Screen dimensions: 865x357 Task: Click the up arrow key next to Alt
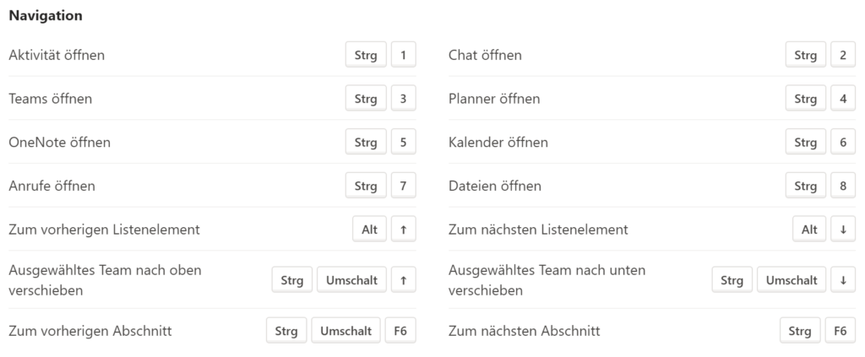(x=403, y=230)
